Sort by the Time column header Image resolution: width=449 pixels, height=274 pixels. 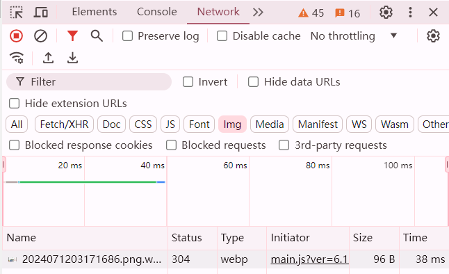tap(424, 238)
